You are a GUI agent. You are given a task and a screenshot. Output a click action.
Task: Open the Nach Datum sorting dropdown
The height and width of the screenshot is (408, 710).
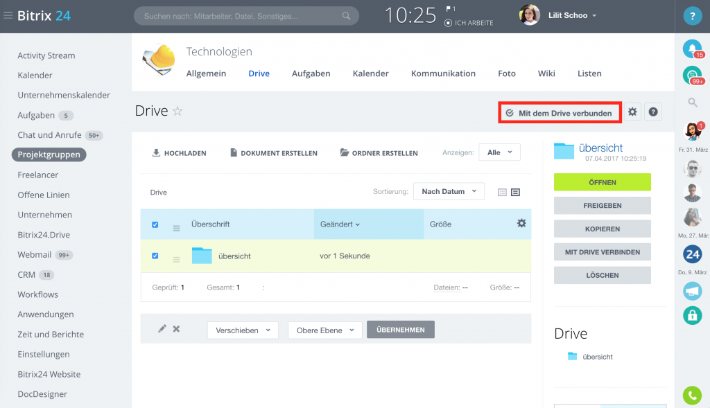click(x=449, y=191)
